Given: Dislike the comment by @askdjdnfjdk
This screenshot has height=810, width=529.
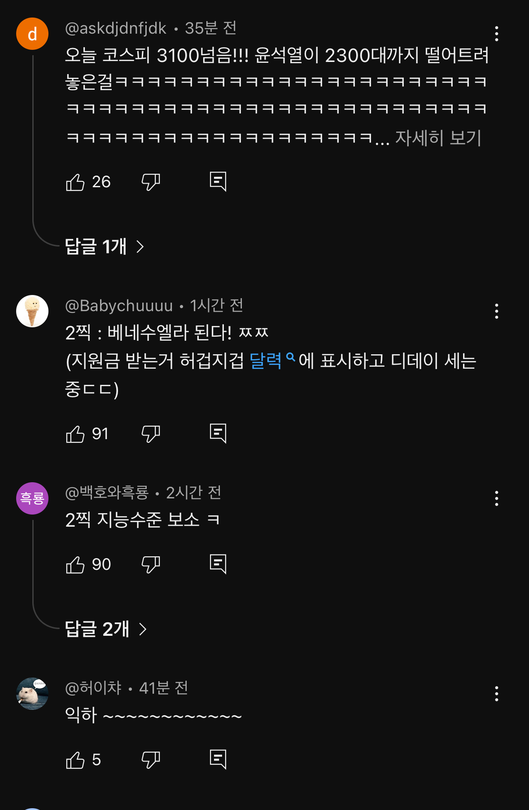Looking at the screenshot, I should click(151, 182).
